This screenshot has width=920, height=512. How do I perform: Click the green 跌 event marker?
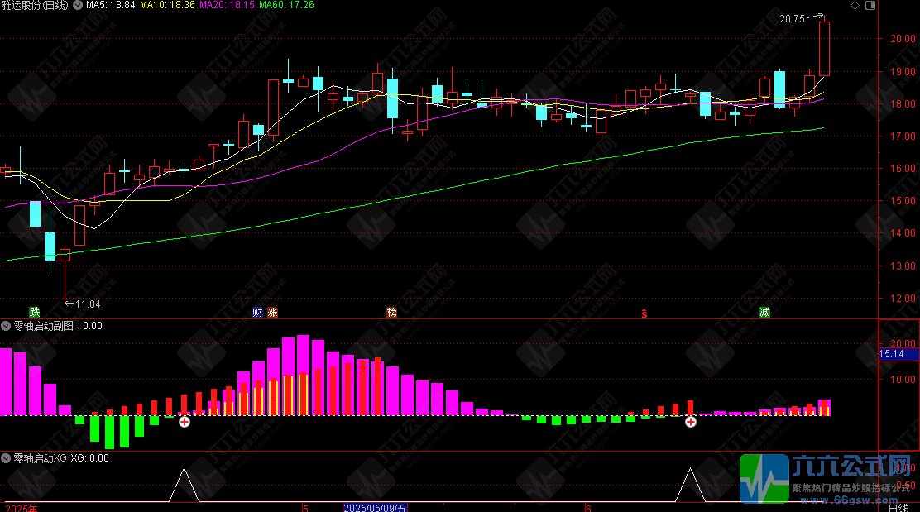click(x=34, y=313)
